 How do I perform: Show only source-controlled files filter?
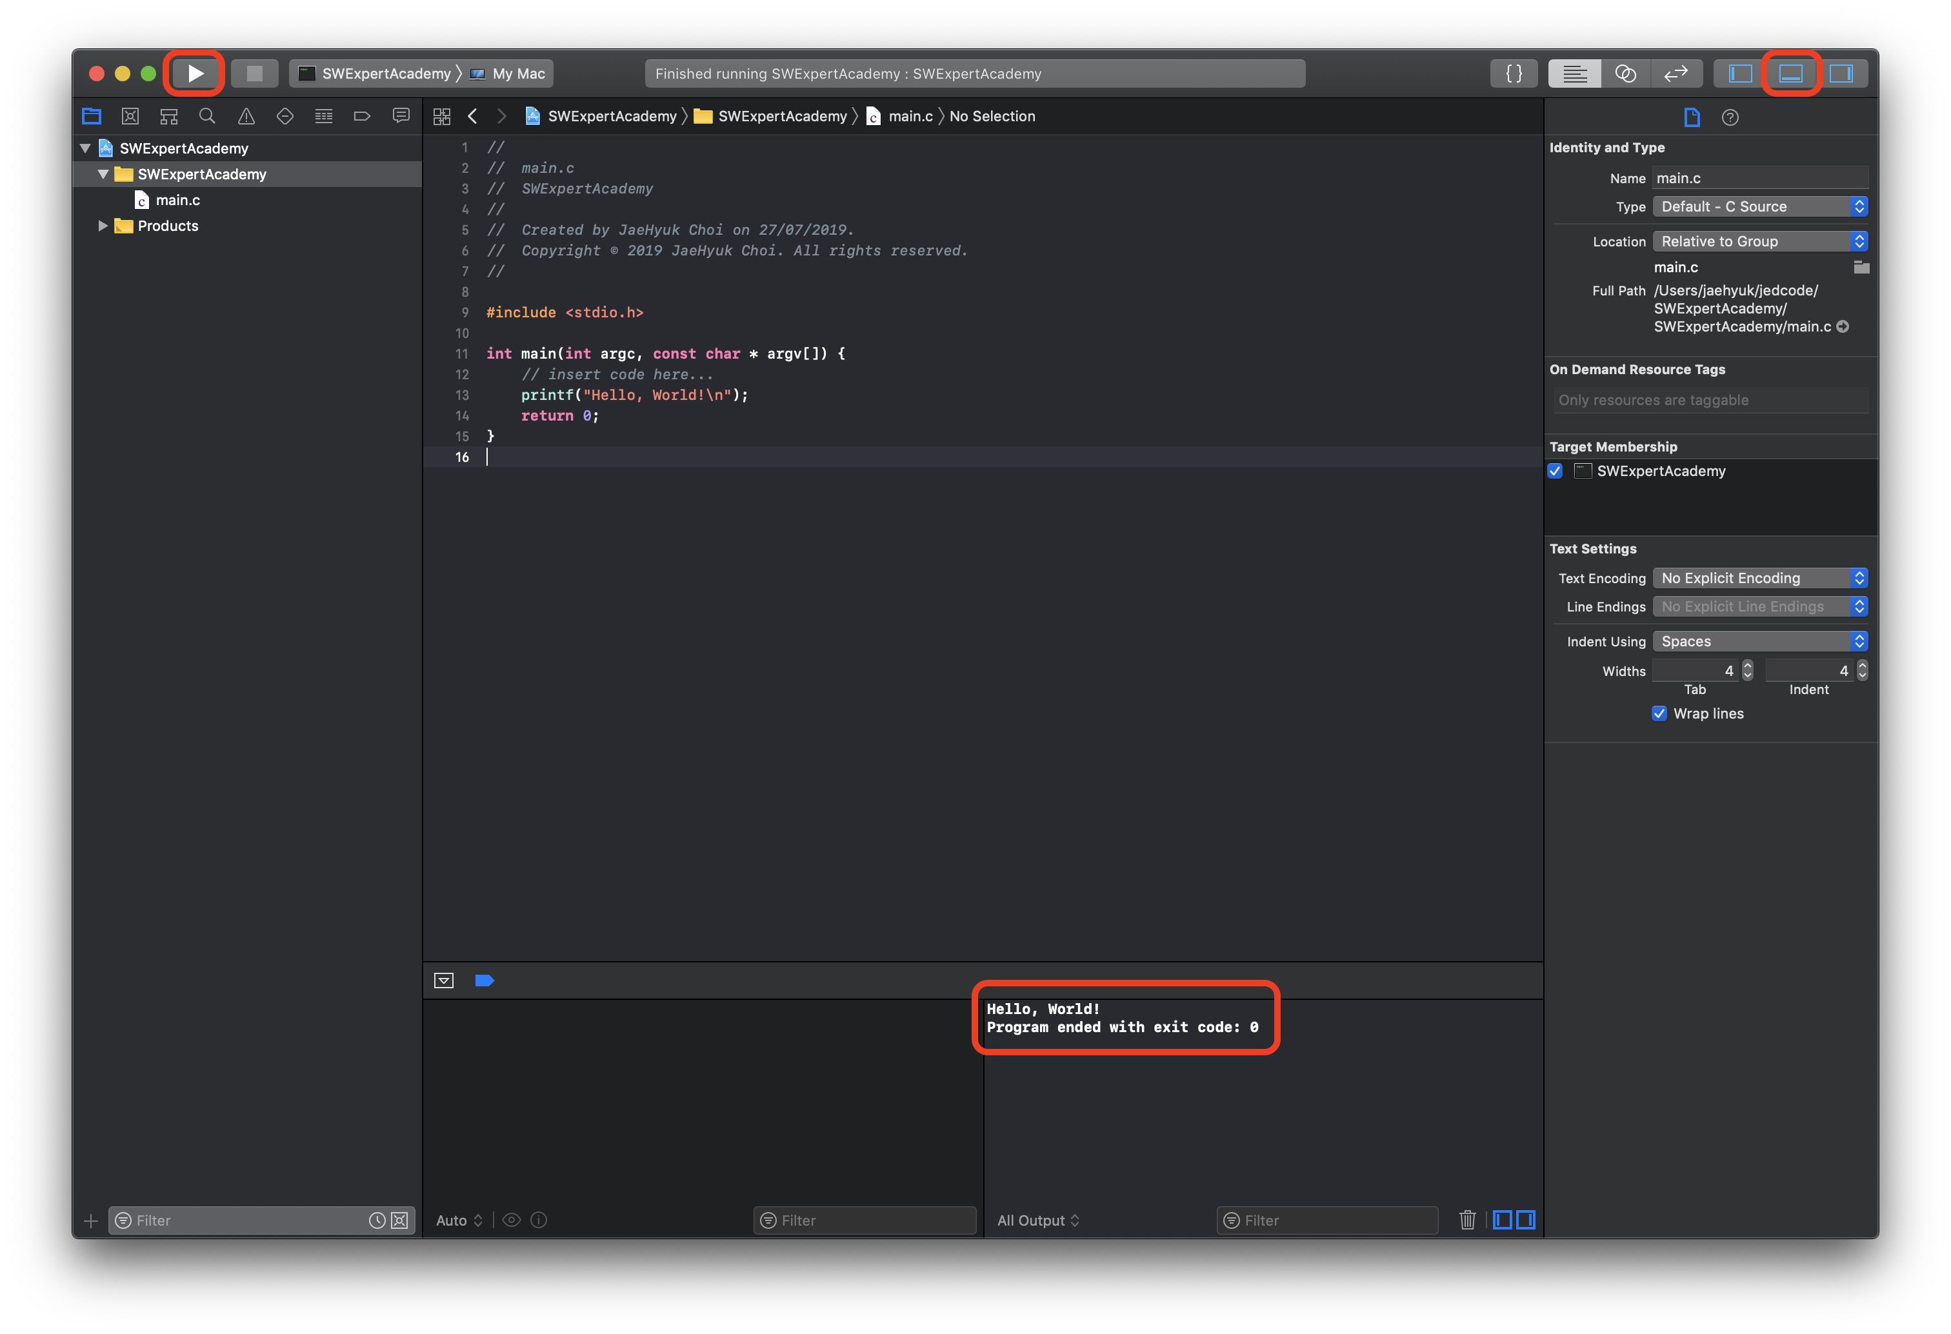point(399,1220)
